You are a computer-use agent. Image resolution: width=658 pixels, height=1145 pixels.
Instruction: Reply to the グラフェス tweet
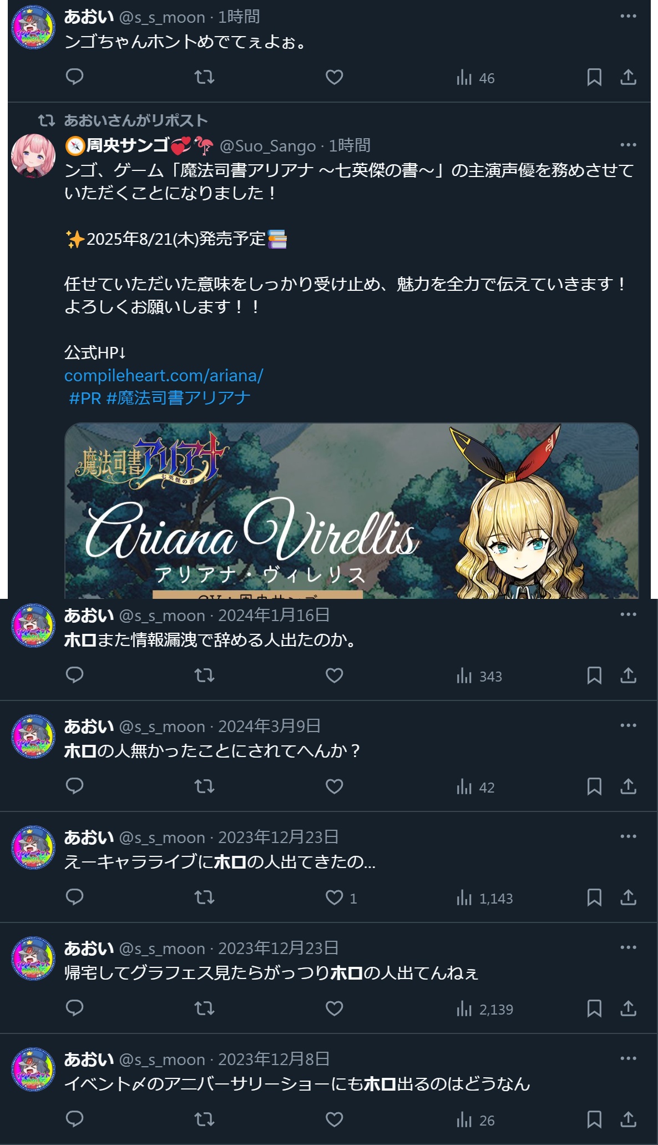(74, 1008)
